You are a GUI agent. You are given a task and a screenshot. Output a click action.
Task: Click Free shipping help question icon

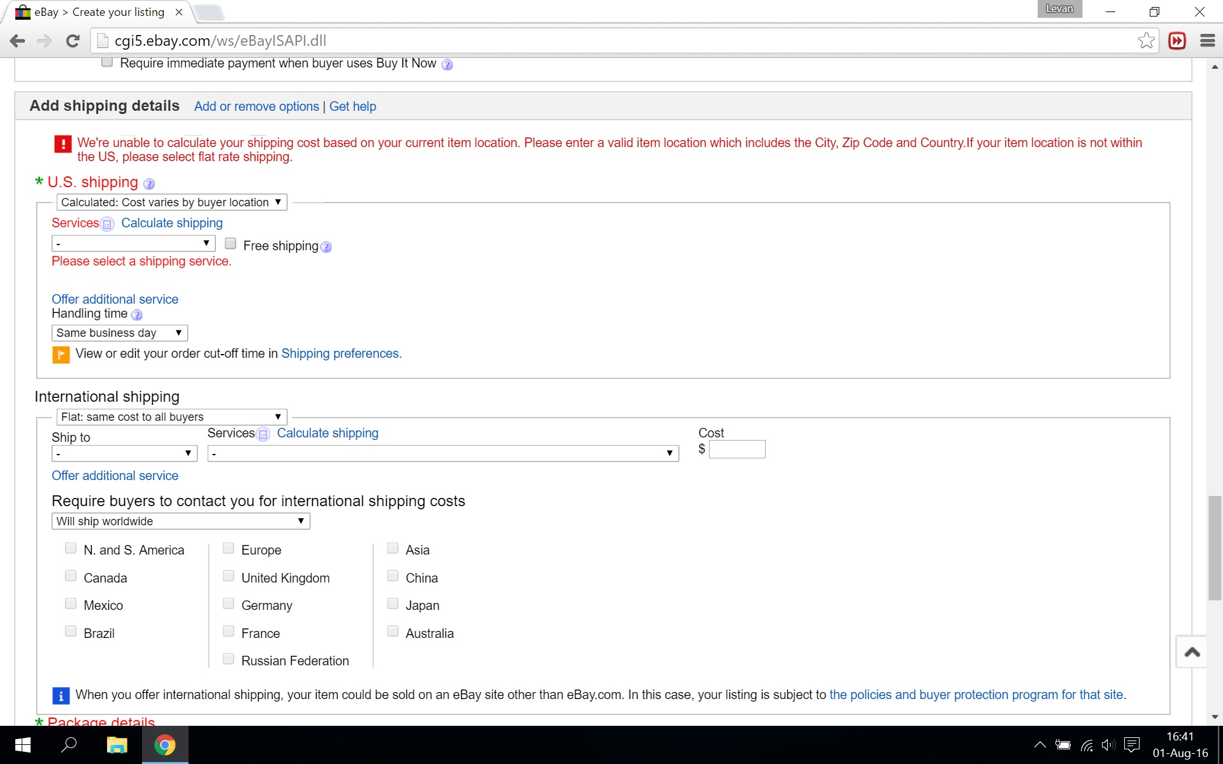tap(326, 247)
